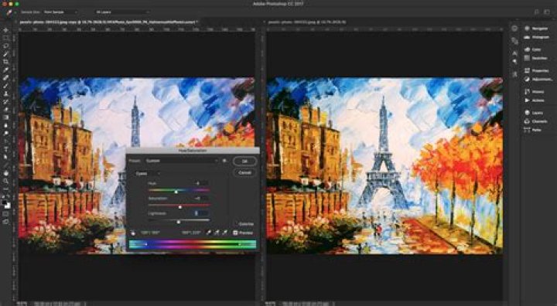Open the Cyans color range dropdown
Screen dimensions: 557x306
coord(148,174)
